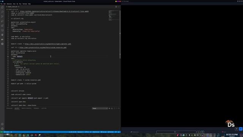Screen dimensions: 243x137
Task: Switch to the GitLens panel tab
Action: point(44,108)
